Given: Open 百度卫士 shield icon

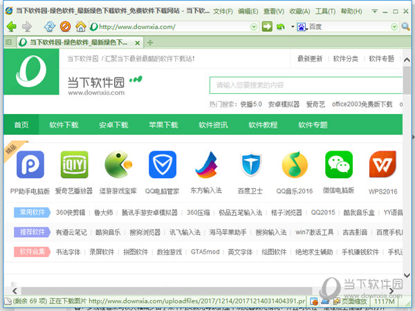Looking at the screenshot, I should point(250,165).
